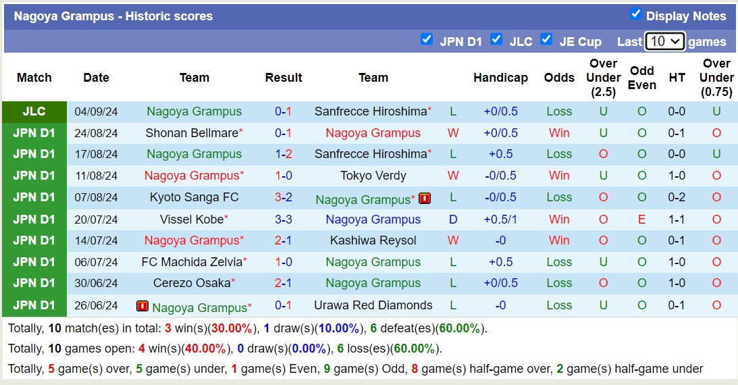Click 0-1 result in Urawa Red Diamonds row
This screenshot has width=738, height=385.
click(284, 305)
